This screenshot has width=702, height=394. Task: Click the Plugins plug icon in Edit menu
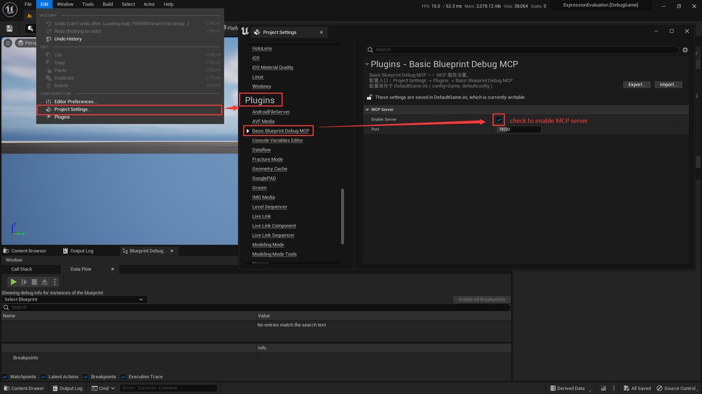(x=49, y=117)
